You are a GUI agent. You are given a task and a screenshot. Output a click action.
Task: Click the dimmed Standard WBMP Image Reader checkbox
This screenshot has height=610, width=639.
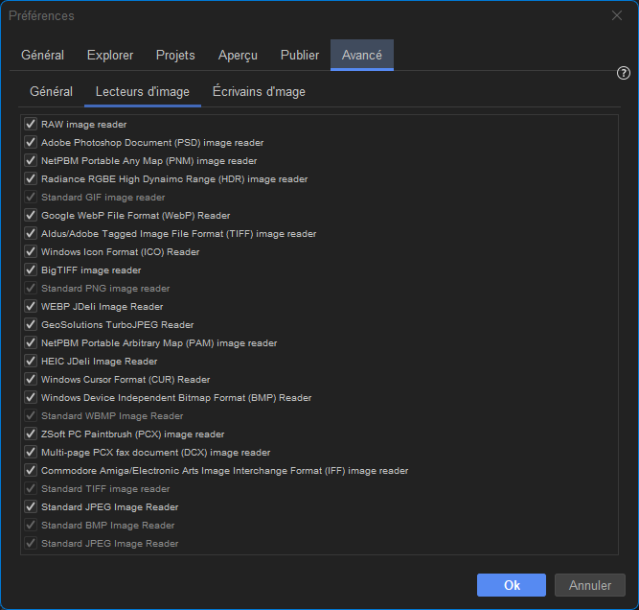[x=31, y=415]
